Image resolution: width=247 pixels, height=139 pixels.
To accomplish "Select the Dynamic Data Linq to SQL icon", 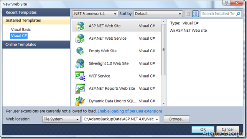I will coord(80,101).
